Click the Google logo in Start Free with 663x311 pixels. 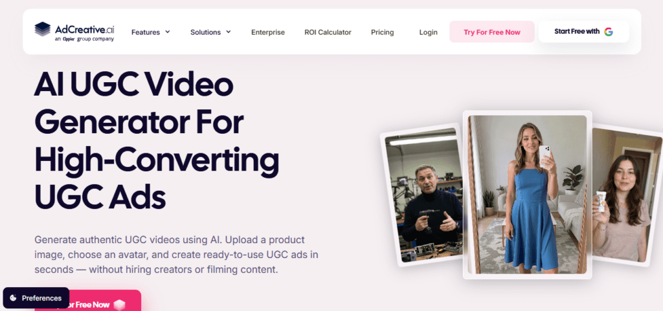[609, 32]
